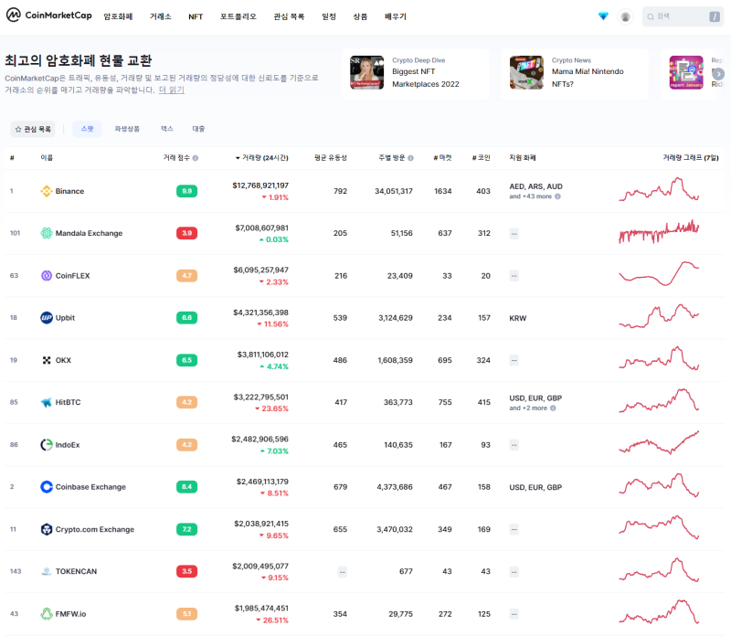Click the Crypto.com Exchange logo icon
The width and height of the screenshot is (731, 636).
coord(47,529)
